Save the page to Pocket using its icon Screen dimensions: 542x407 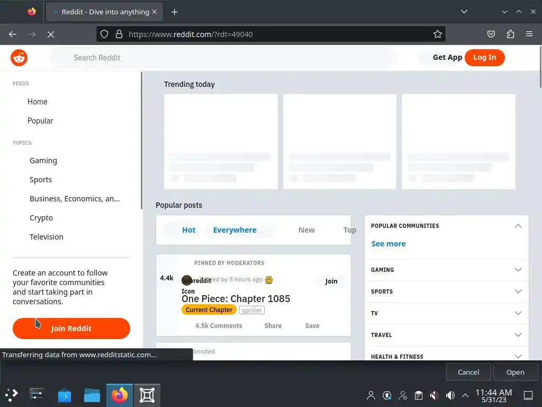(x=491, y=34)
